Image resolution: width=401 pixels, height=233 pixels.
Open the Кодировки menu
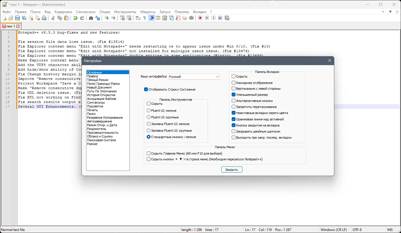point(63,12)
